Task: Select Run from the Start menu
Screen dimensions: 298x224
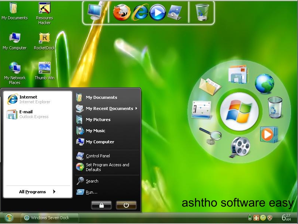Action: (92, 192)
